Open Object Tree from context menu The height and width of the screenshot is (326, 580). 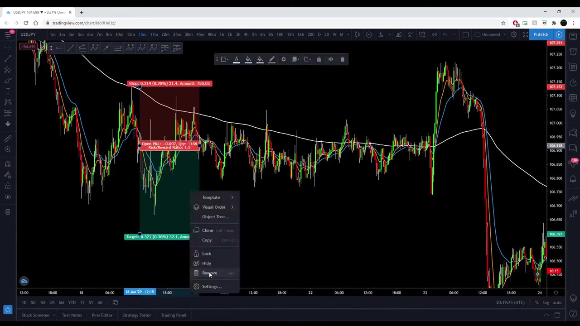(215, 216)
